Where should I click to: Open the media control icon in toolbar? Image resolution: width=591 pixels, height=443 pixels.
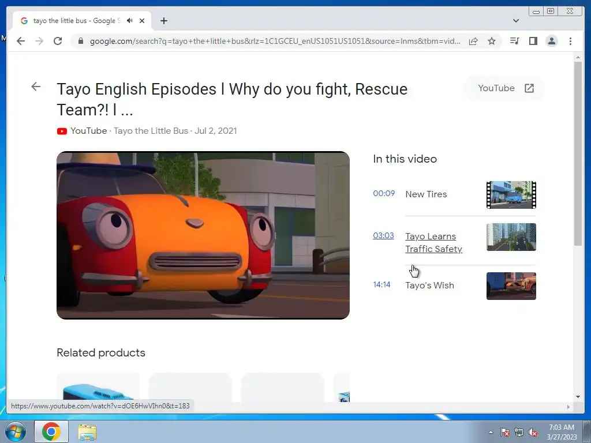coord(514,41)
